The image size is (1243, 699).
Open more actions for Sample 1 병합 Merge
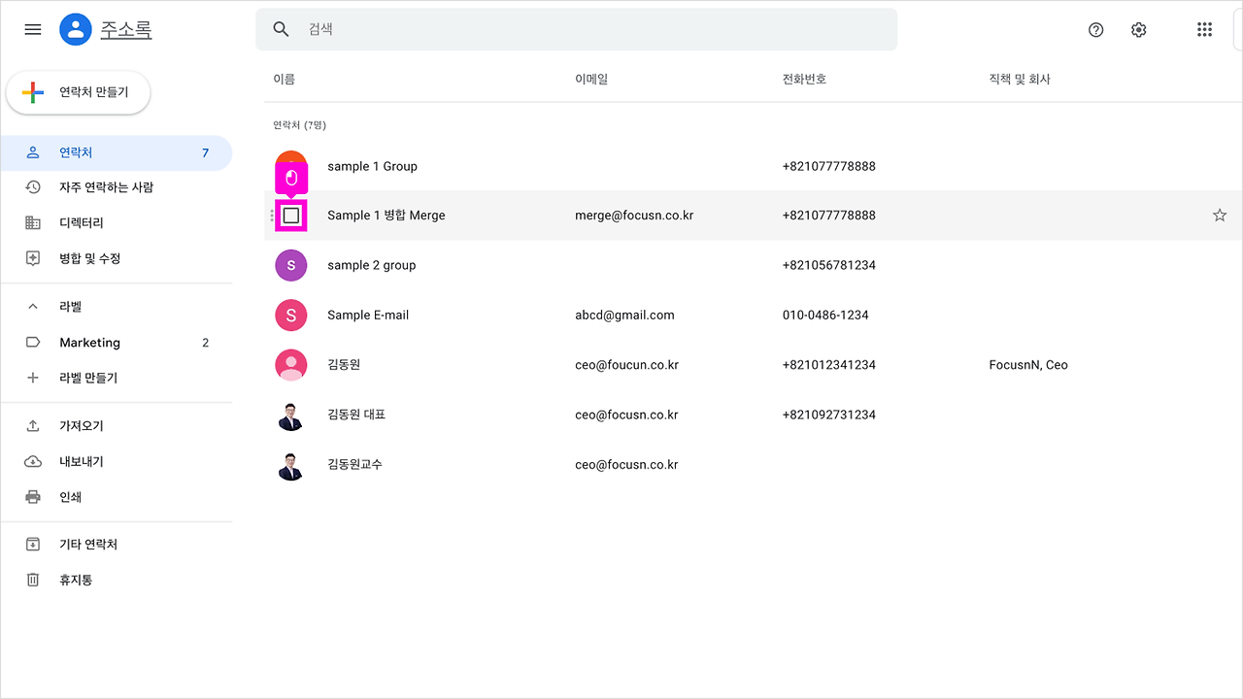pyautogui.click(x=269, y=215)
